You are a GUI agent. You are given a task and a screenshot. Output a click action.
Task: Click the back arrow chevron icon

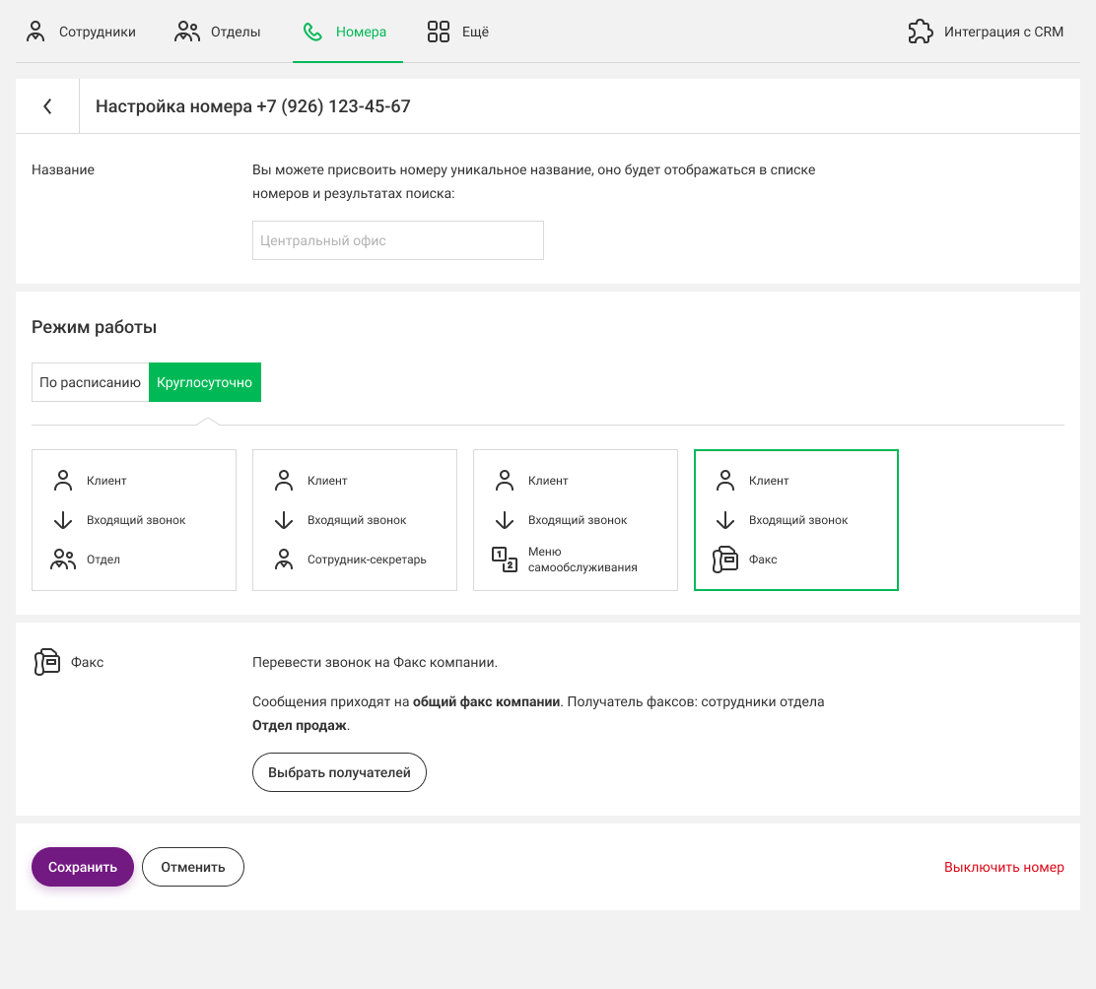47,106
